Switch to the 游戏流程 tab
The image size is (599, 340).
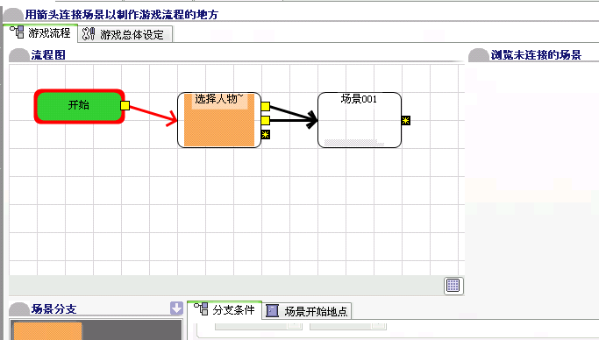[40, 33]
